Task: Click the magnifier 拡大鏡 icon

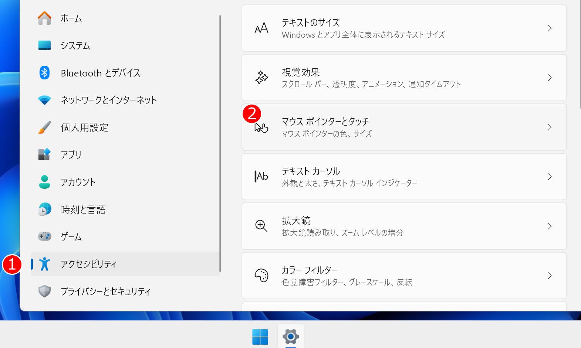Action: (261, 226)
